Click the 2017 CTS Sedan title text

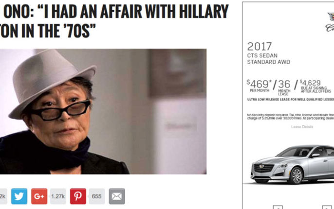pyautogui.click(x=269, y=53)
